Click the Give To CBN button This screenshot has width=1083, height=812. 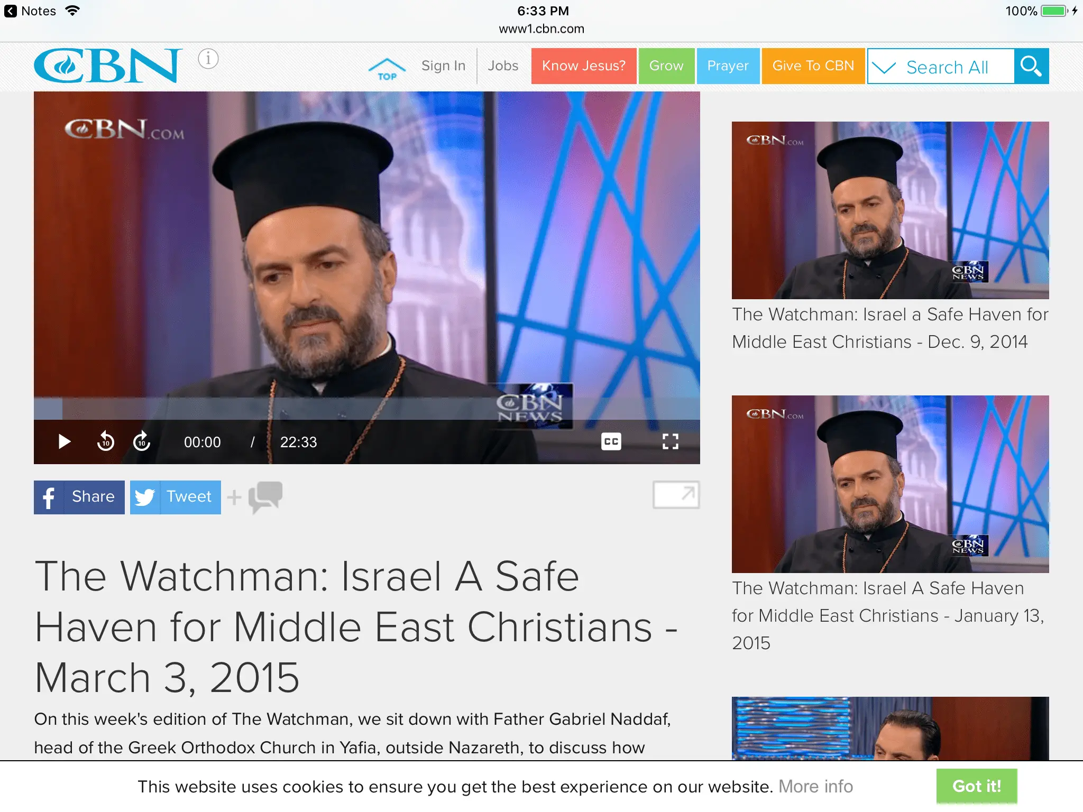click(813, 66)
